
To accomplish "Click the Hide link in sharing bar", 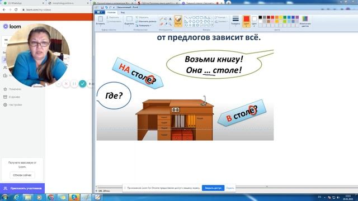I will click(x=230, y=188).
